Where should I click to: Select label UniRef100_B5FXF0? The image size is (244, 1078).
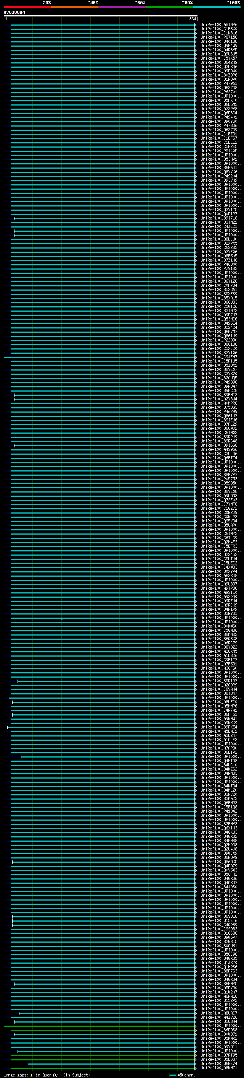tap(218, 101)
